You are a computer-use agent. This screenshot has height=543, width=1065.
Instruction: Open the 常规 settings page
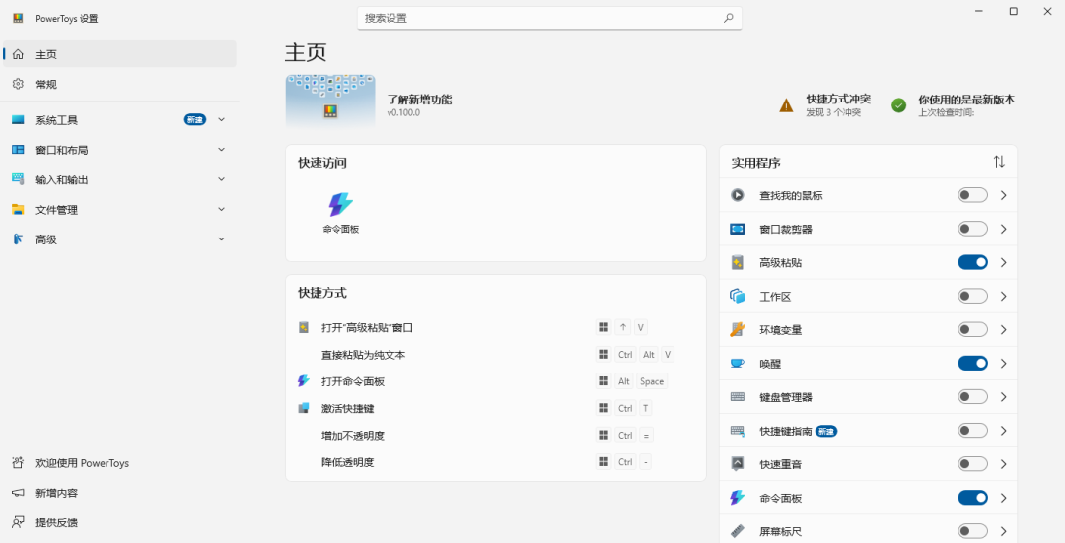pos(119,84)
